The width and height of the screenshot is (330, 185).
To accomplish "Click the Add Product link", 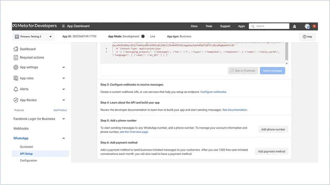I will (x=60, y=110).
